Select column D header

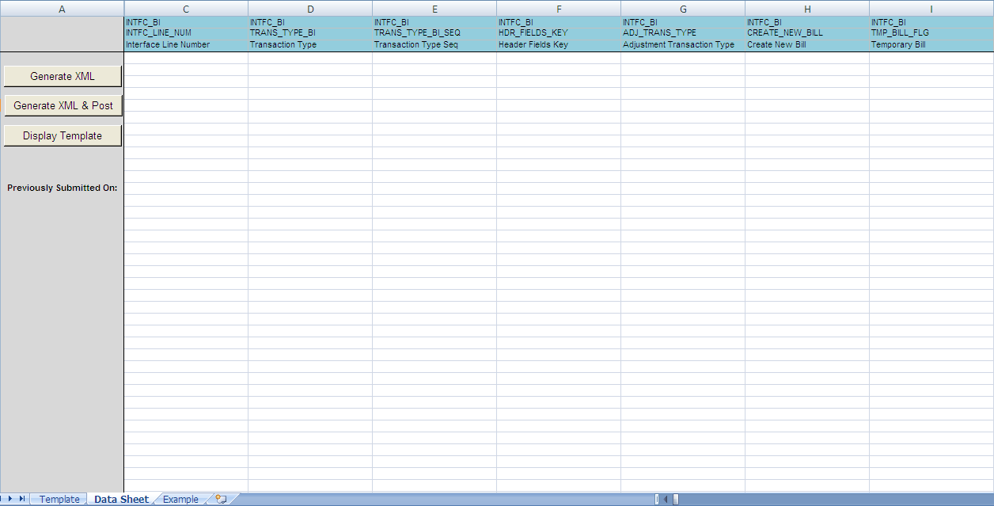click(310, 8)
